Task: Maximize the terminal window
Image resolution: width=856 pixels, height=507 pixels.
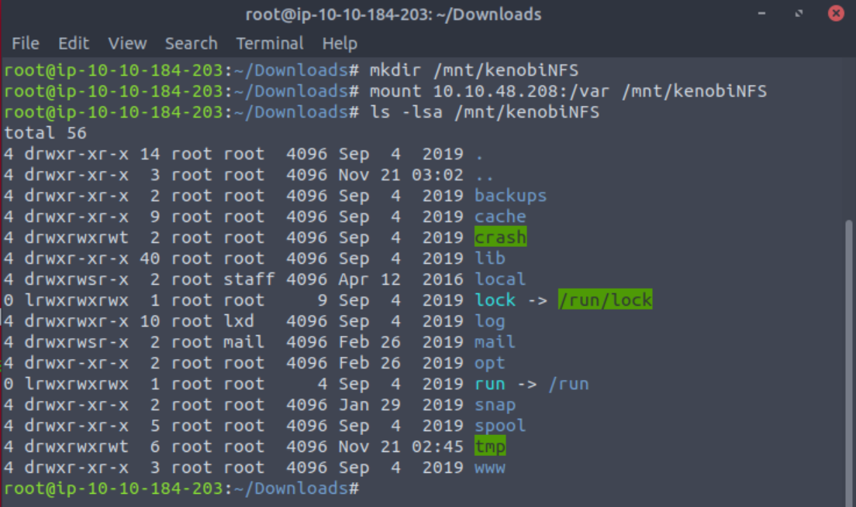Action: coord(799,14)
